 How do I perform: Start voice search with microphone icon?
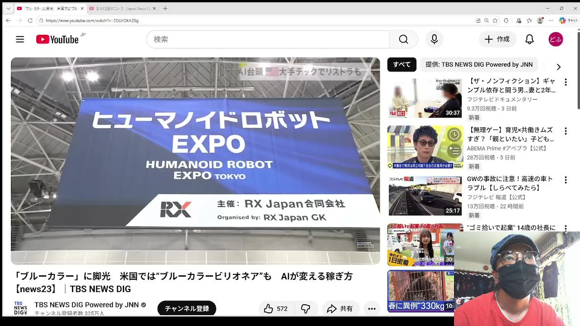click(434, 39)
